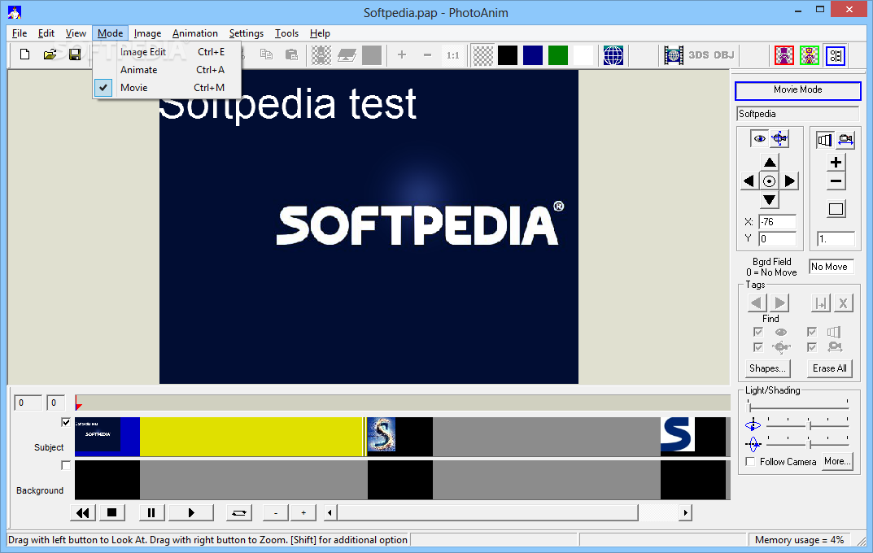The height and width of the screenshot is (553, 873).
Task: Click the down arrow pan button
Action: (x=770, y=199)
